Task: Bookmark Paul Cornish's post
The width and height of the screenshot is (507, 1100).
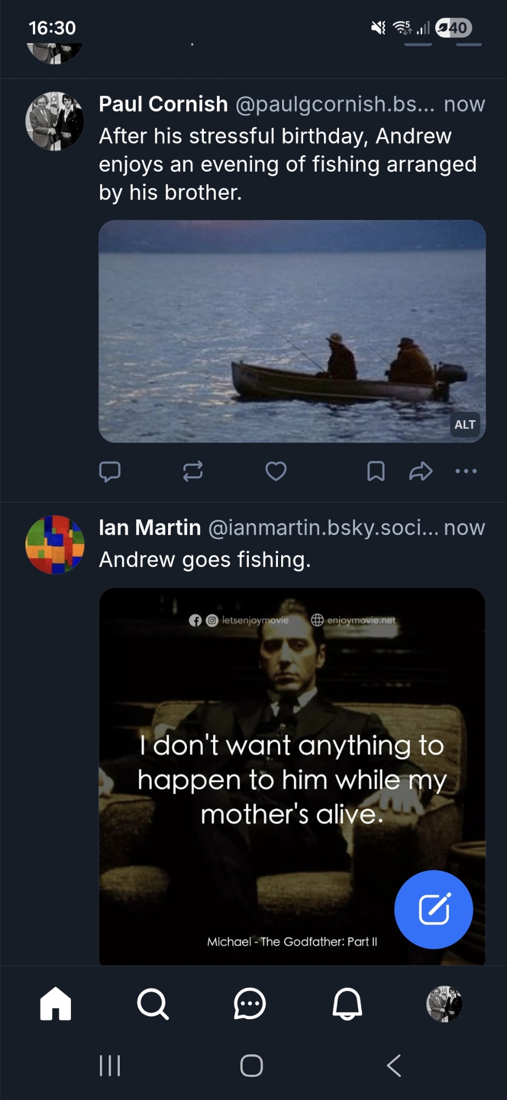Action: point(376,471)
